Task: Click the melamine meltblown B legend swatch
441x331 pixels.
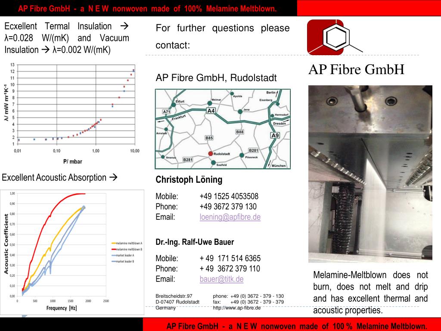Action: coord(114,250)
